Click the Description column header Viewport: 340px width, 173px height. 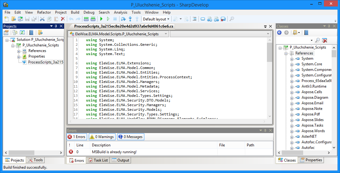coord(154,145)
